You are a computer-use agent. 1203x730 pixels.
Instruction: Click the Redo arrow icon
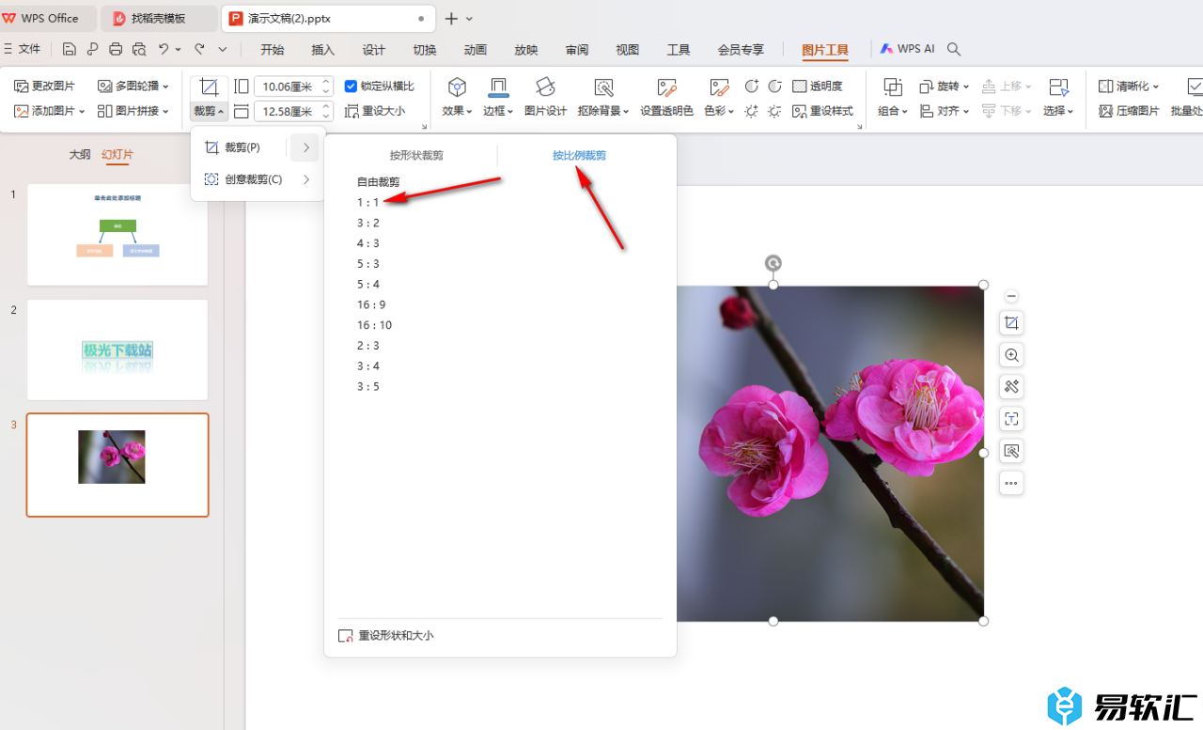199,49
